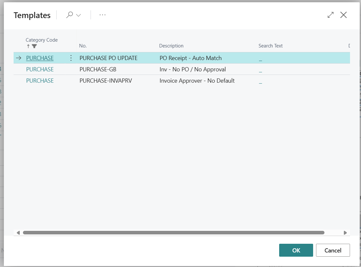Sort by the Category Code column header
This screenshot has height=267, width=361.
[42, 40]
